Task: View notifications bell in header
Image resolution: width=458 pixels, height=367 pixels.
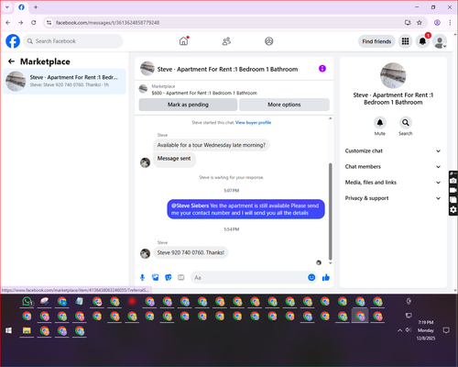Action: (x=422, y=41)
